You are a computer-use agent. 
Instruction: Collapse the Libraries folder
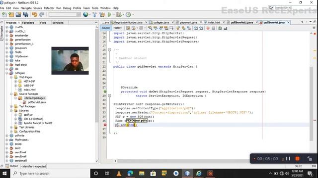(11, 111)
